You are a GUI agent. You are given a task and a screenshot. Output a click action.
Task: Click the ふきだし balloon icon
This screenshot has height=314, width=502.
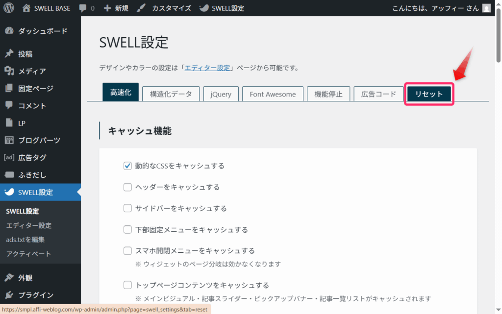(9, 174)
